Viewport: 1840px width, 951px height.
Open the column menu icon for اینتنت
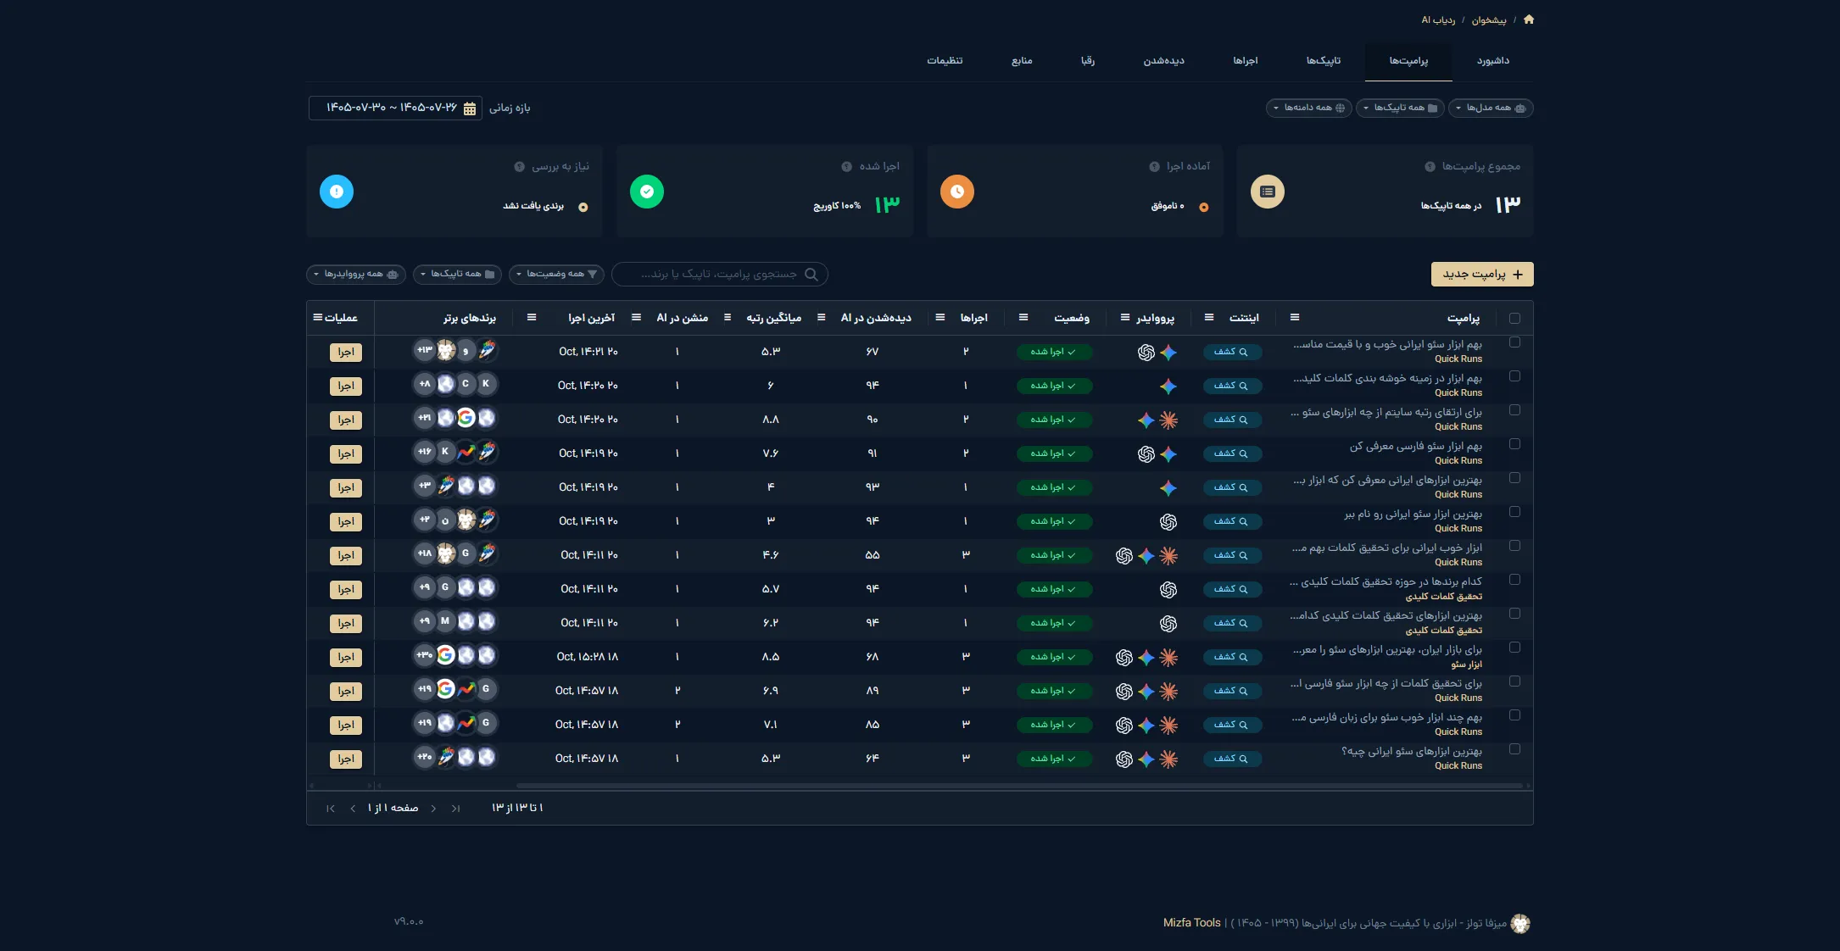pos(1209,318)
